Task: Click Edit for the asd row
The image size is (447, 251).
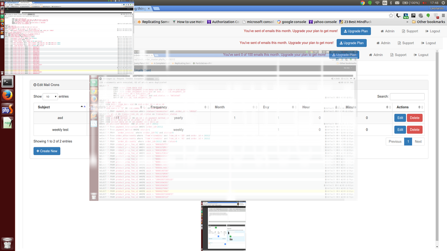Action: (400, 118)
